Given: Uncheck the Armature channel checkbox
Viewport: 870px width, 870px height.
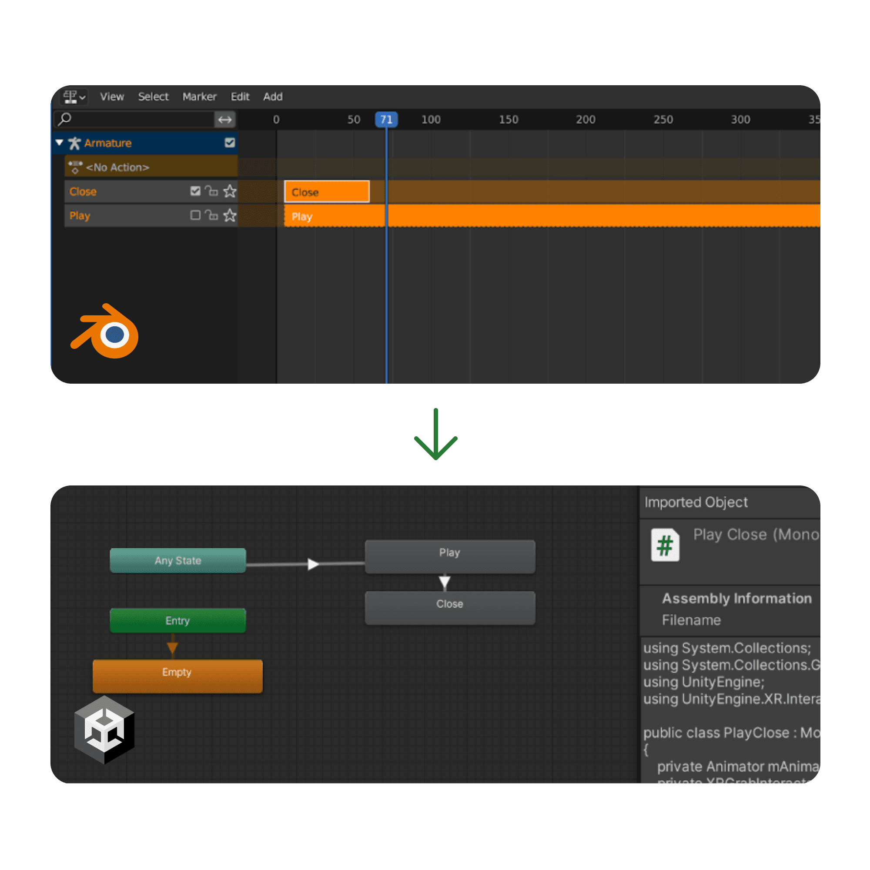Looking at the screenshot, I should click(x=230, y=143).
